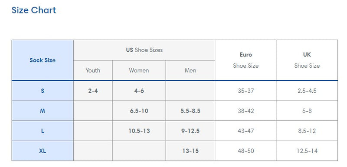Select the Women column header
Viewport: 347px width, 167px height.
point(139,70)
